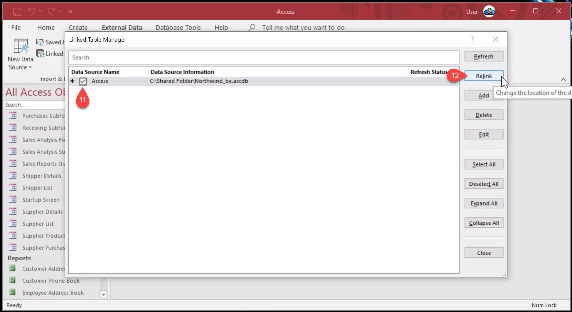
Task: Click the Delete button
Action: 484,115
